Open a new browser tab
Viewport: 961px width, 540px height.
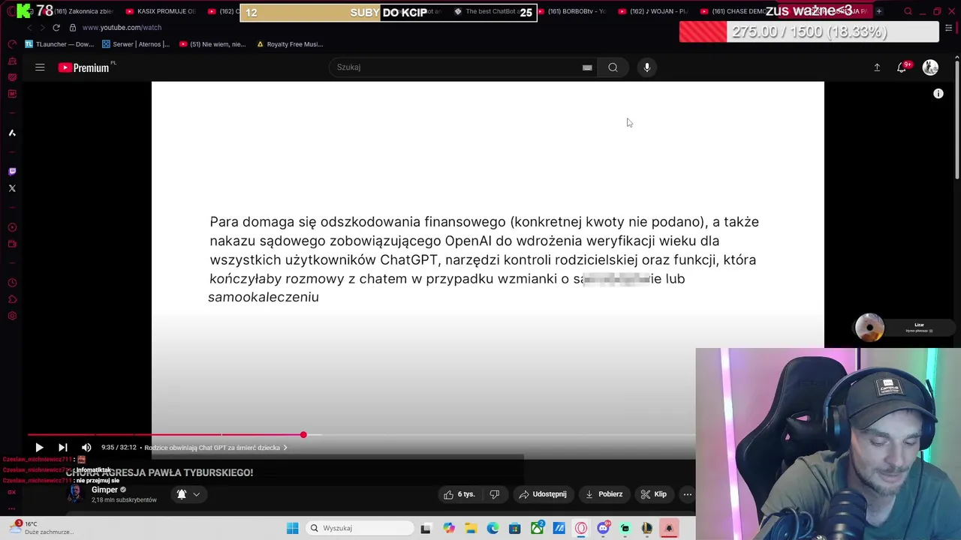click(x=878, y=11)
